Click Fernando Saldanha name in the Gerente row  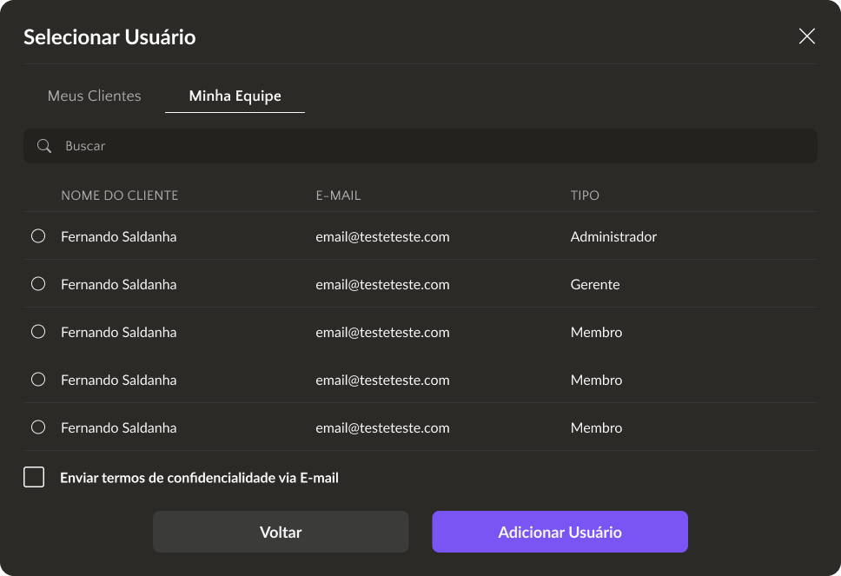tap(118, 284)
